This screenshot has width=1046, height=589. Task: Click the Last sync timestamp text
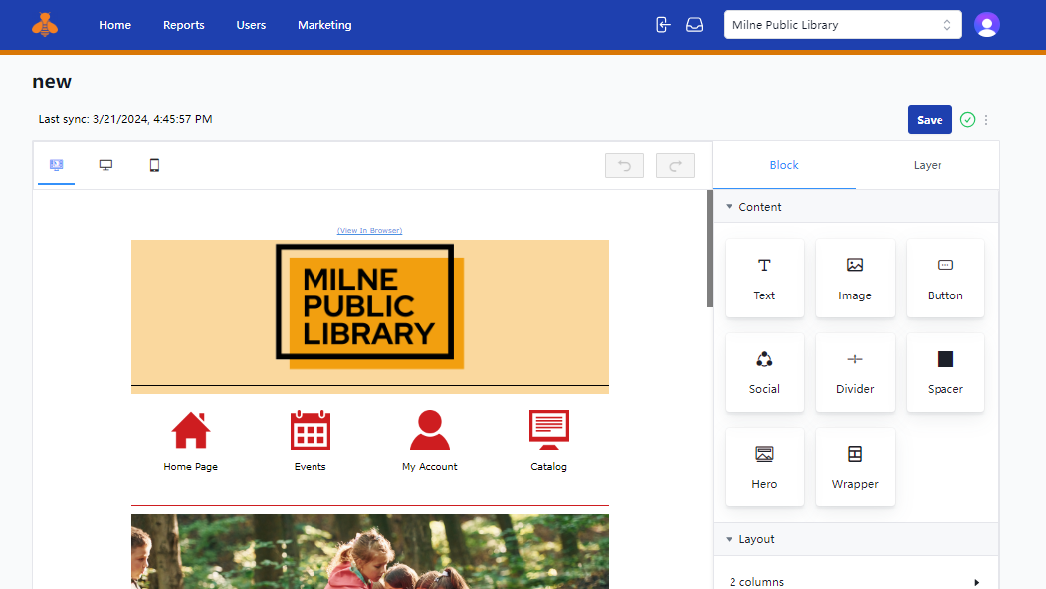[x=125, y=119]
